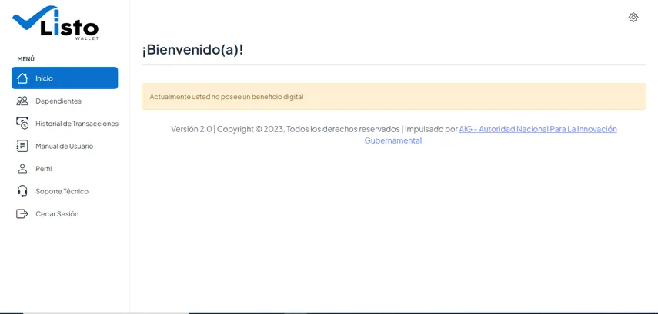
Task: Click the Versión 2.0 copyright text
Action: 285,129
